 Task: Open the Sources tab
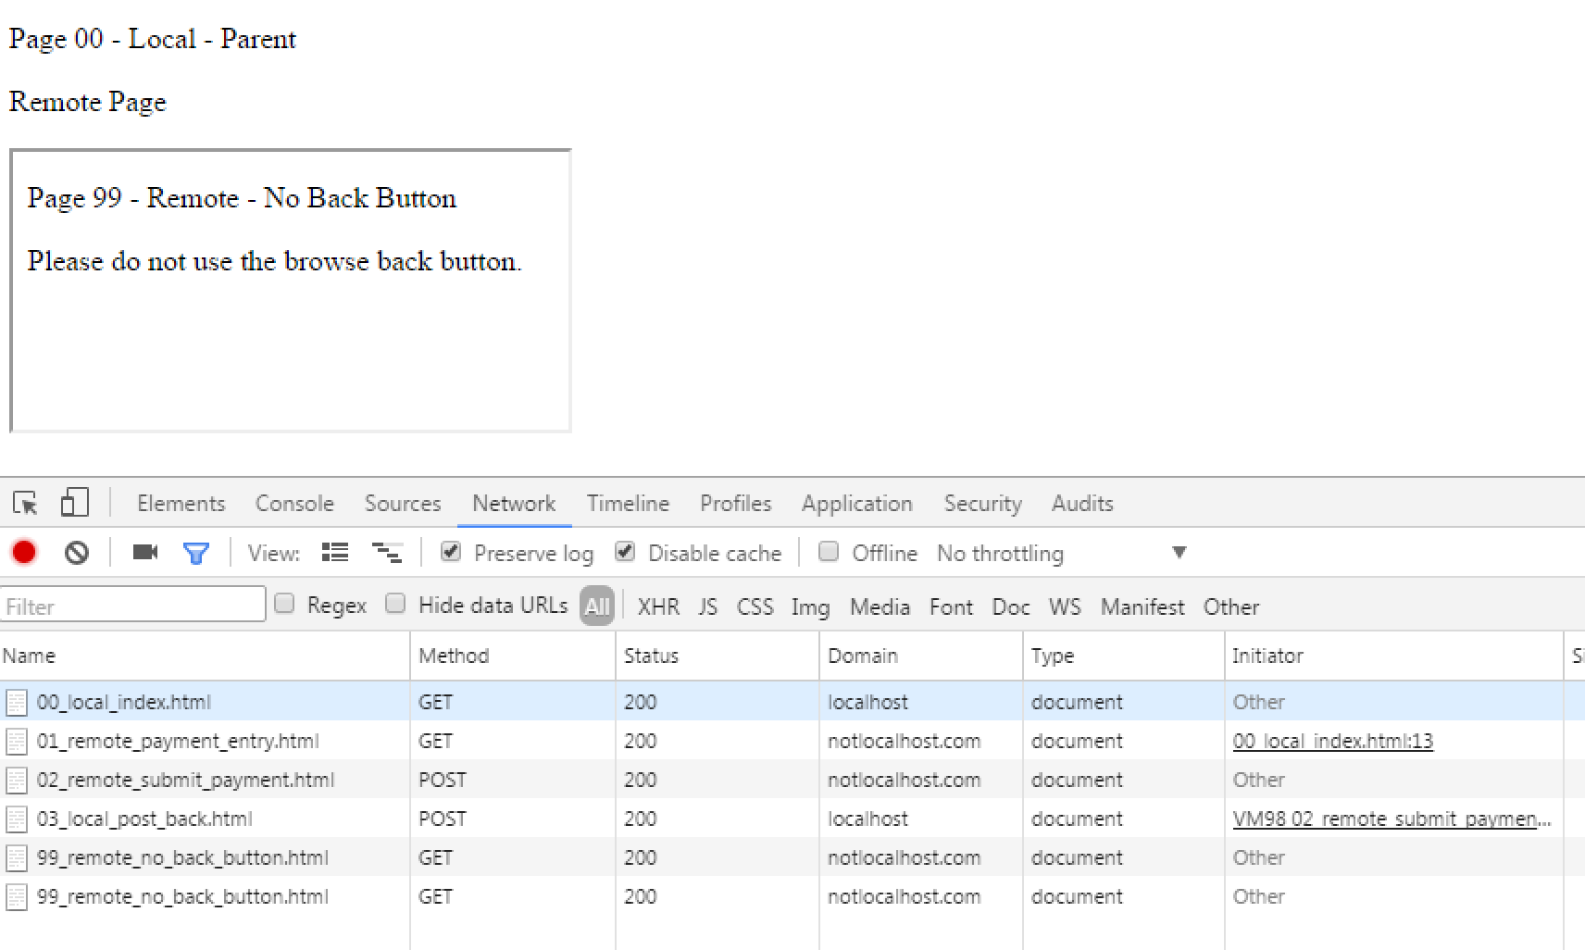tap(403, 503)
